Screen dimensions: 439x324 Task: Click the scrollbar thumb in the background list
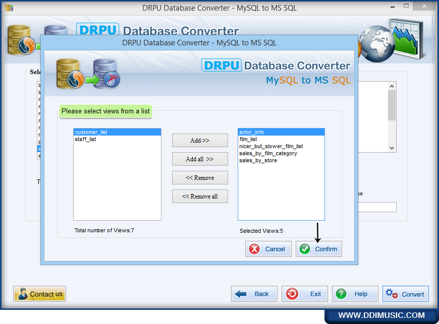coord(392,105)
